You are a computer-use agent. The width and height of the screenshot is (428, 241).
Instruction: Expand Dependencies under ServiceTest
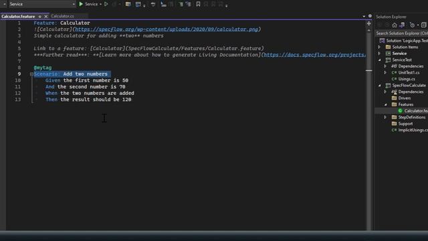[x=385, y=66]
